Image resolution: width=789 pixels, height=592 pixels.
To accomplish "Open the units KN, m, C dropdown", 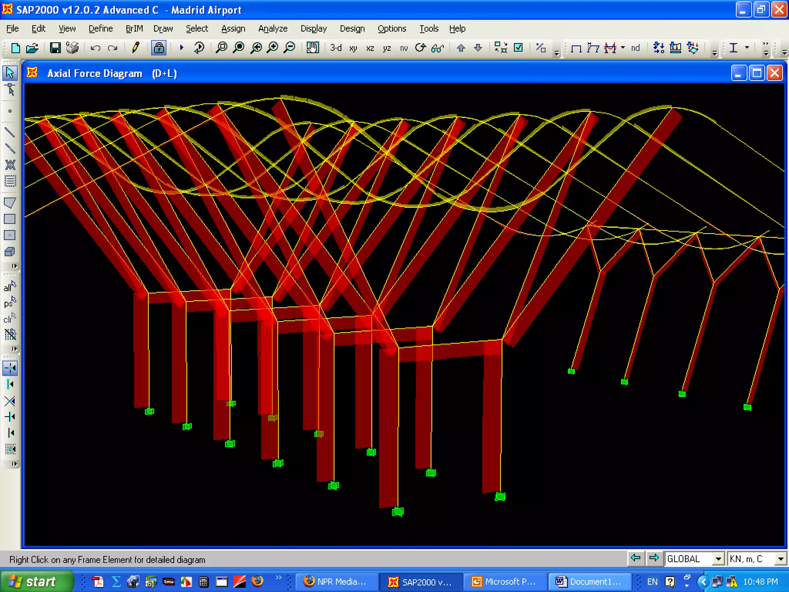I will coord(781,559).
